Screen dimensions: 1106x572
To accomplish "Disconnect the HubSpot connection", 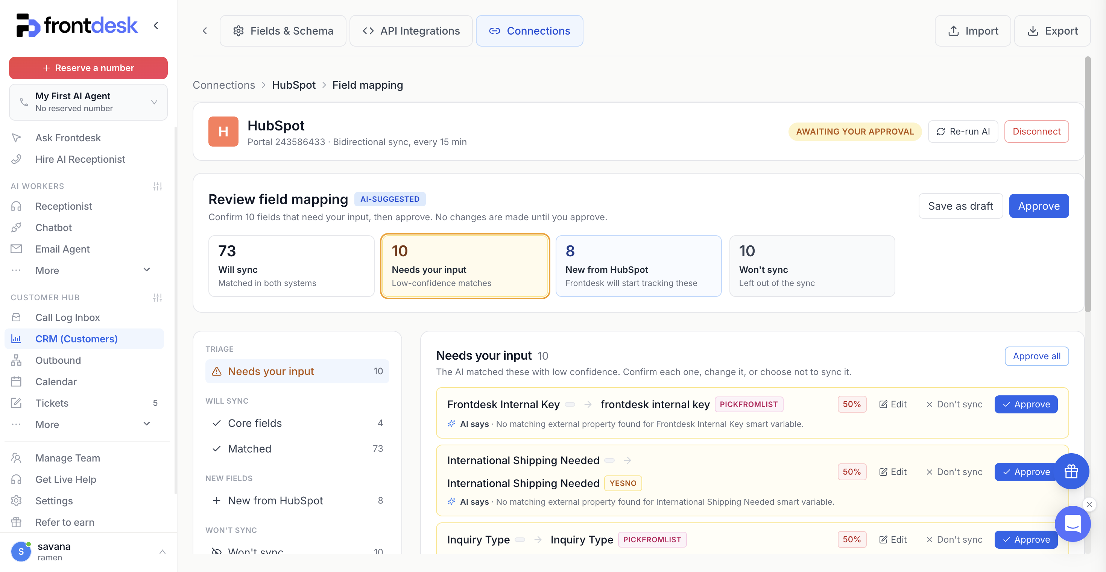I will coord(1036,132).
